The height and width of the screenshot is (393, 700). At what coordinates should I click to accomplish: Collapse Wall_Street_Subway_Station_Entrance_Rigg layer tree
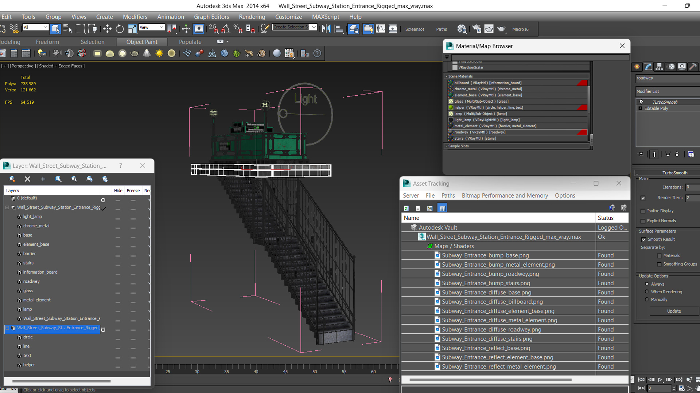pos(7,207)
